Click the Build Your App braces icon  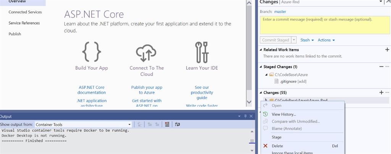pyautogui.click(x=92, y=52)
